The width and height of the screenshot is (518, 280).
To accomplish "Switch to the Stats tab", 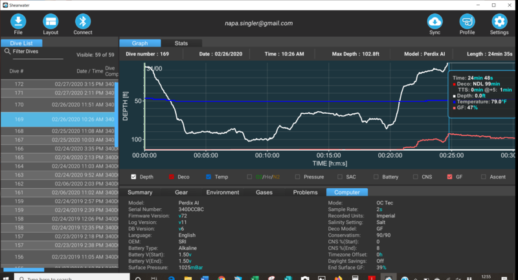I will [181, 43].
